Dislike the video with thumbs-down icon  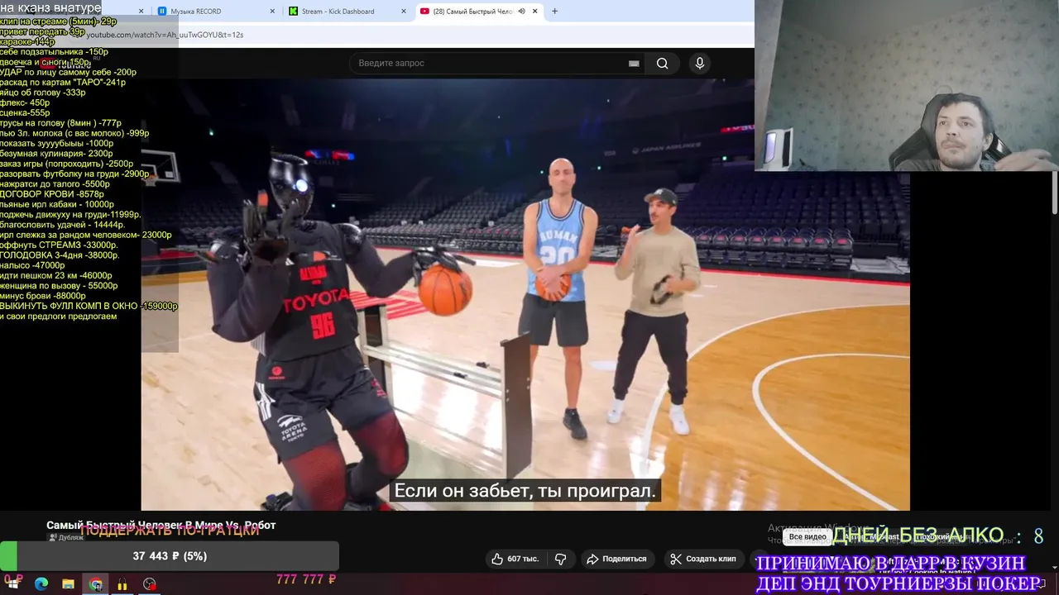560,559
